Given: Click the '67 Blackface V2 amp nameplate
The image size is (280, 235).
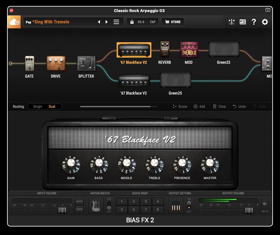Looking at the screenshot, I should click(x=140, y=140).
